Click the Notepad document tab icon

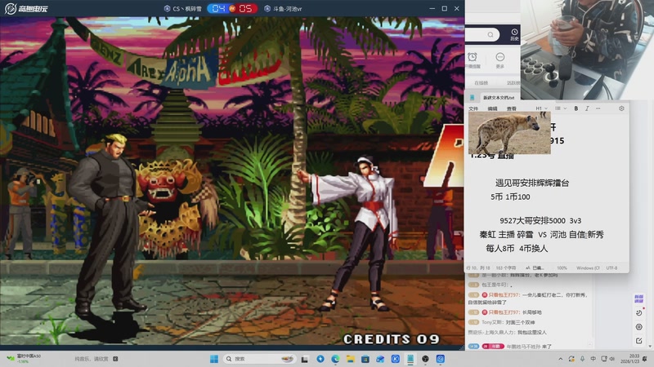coord(473,97)
